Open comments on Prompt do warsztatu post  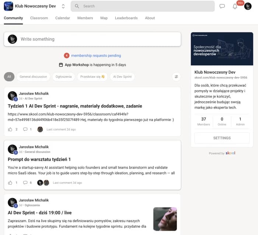click(x=25, y=183)
